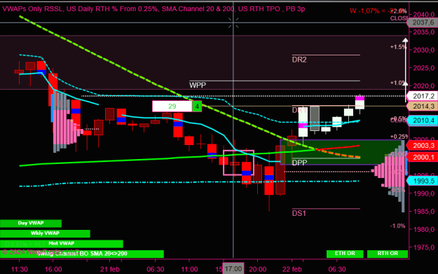
Task: Toggle the Mnt VWAP button
Action: pos(62,244)
